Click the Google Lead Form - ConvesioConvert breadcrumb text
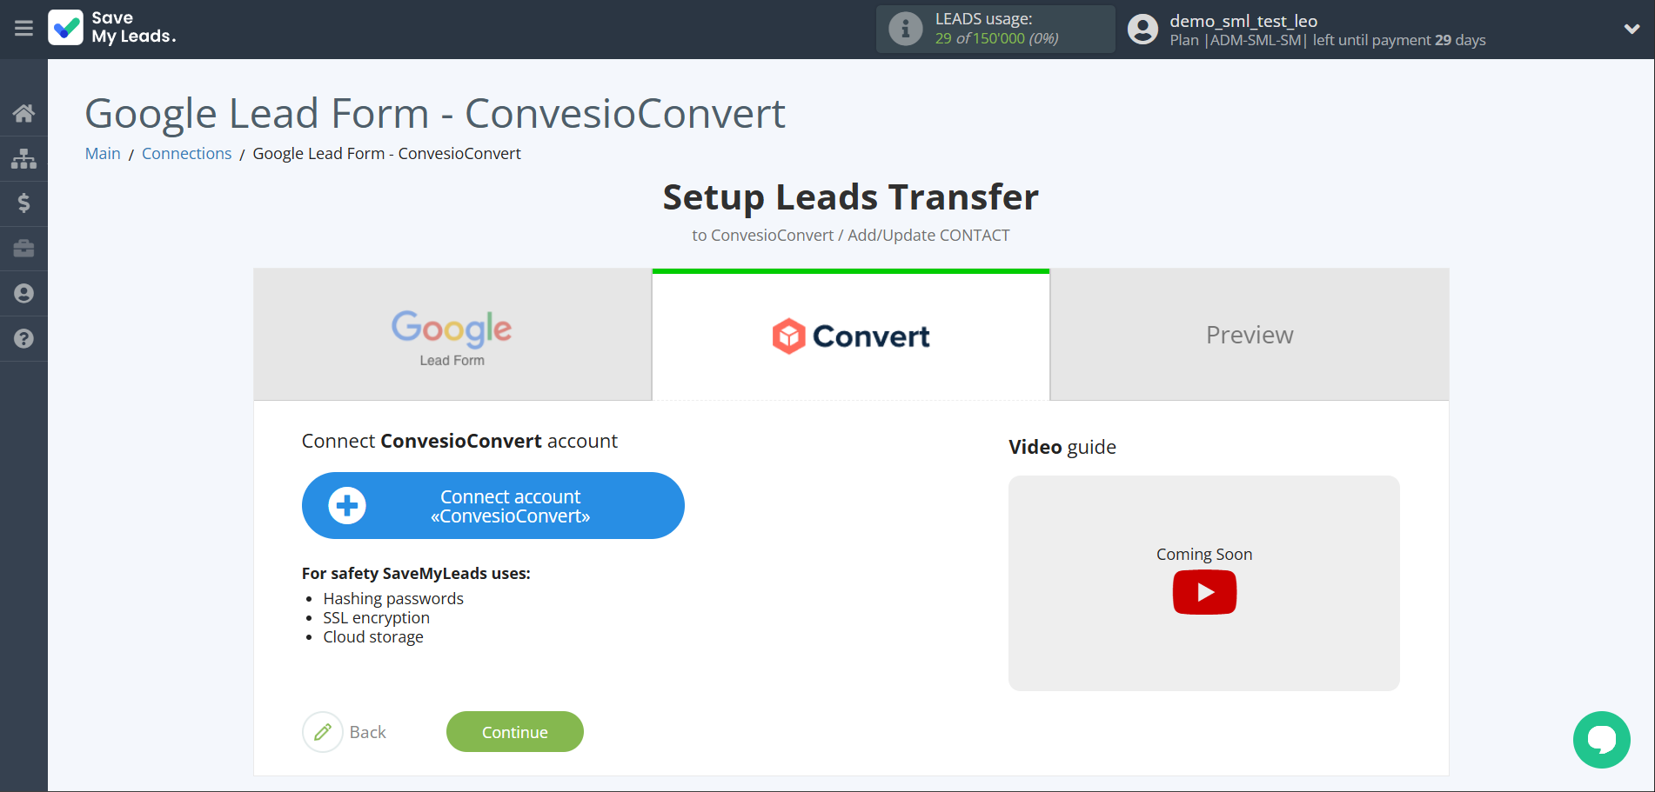 tap(387, 154)
